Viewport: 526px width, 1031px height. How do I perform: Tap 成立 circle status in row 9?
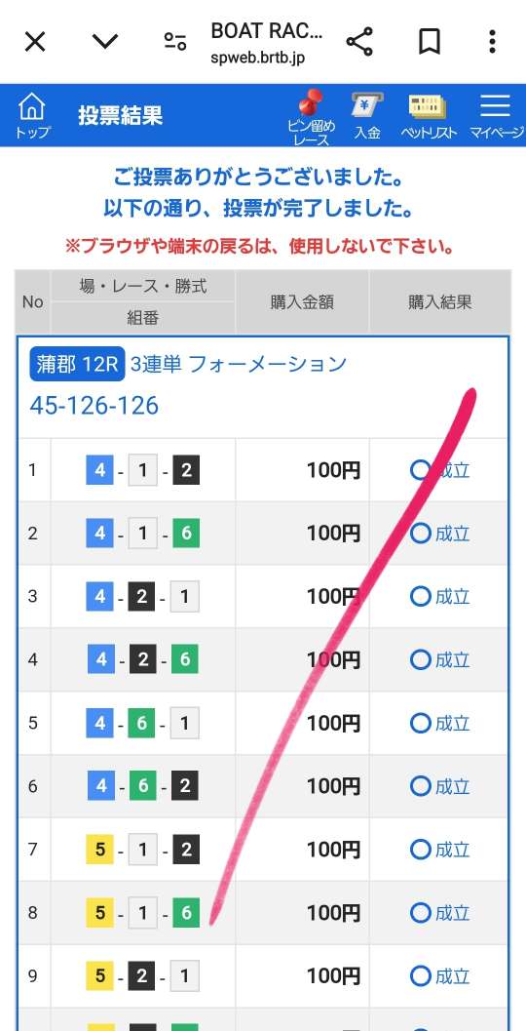click(440, 976)
